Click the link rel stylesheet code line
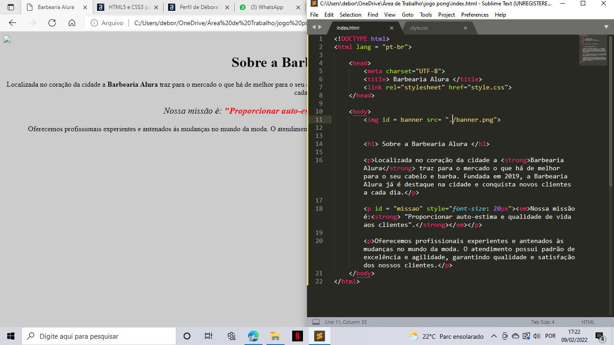 tap(437, 87)
